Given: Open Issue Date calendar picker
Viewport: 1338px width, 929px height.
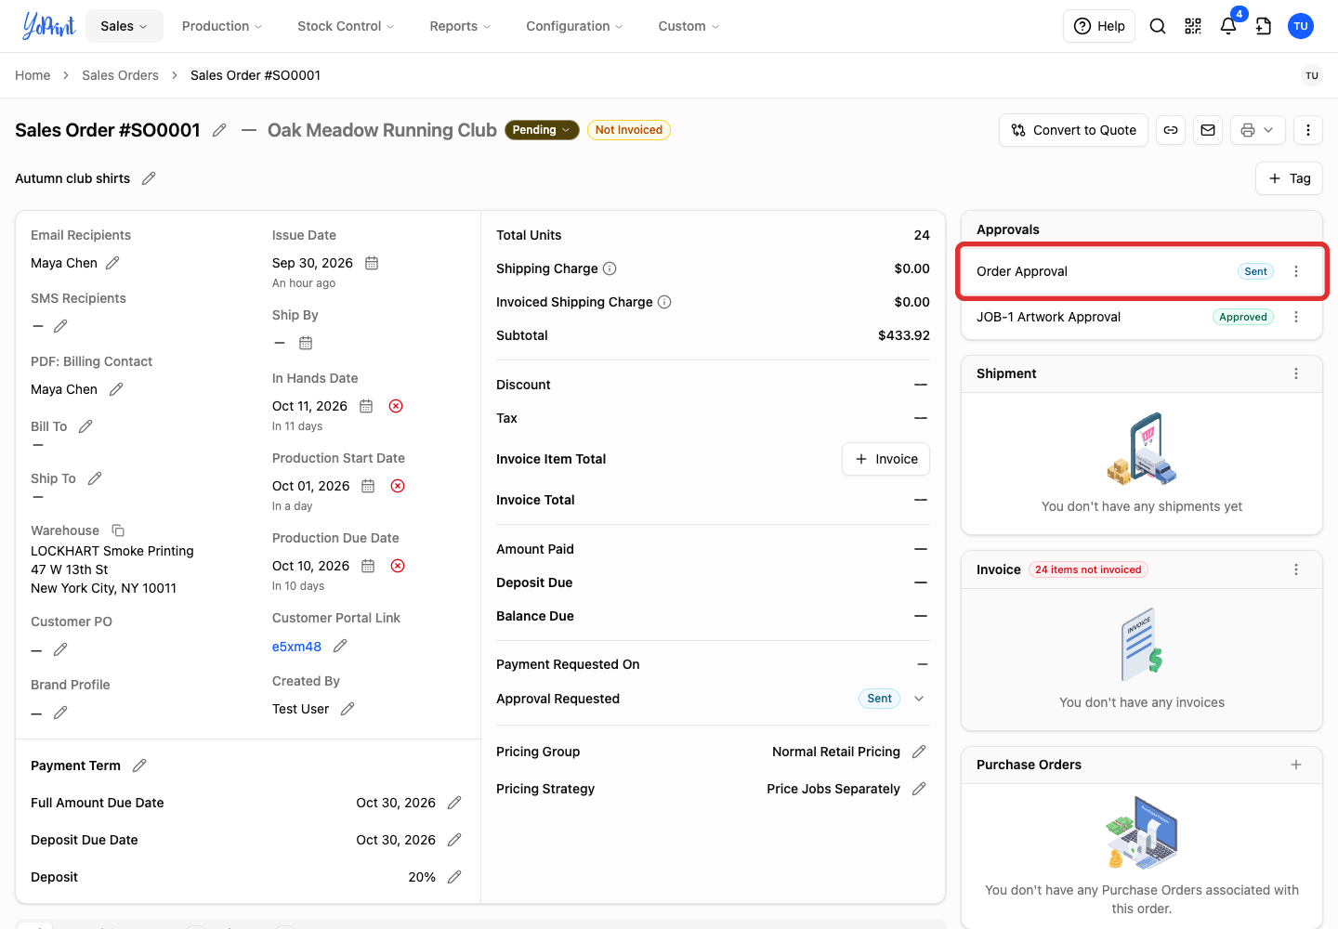Looking at the screenshot, I should tap(372, 263).
